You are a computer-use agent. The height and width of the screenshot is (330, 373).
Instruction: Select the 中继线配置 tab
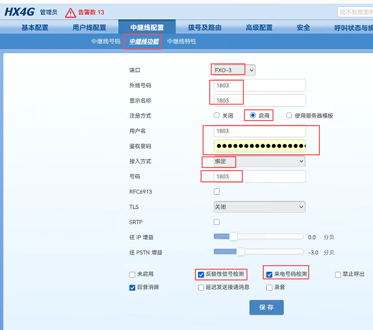coord(147,28)
